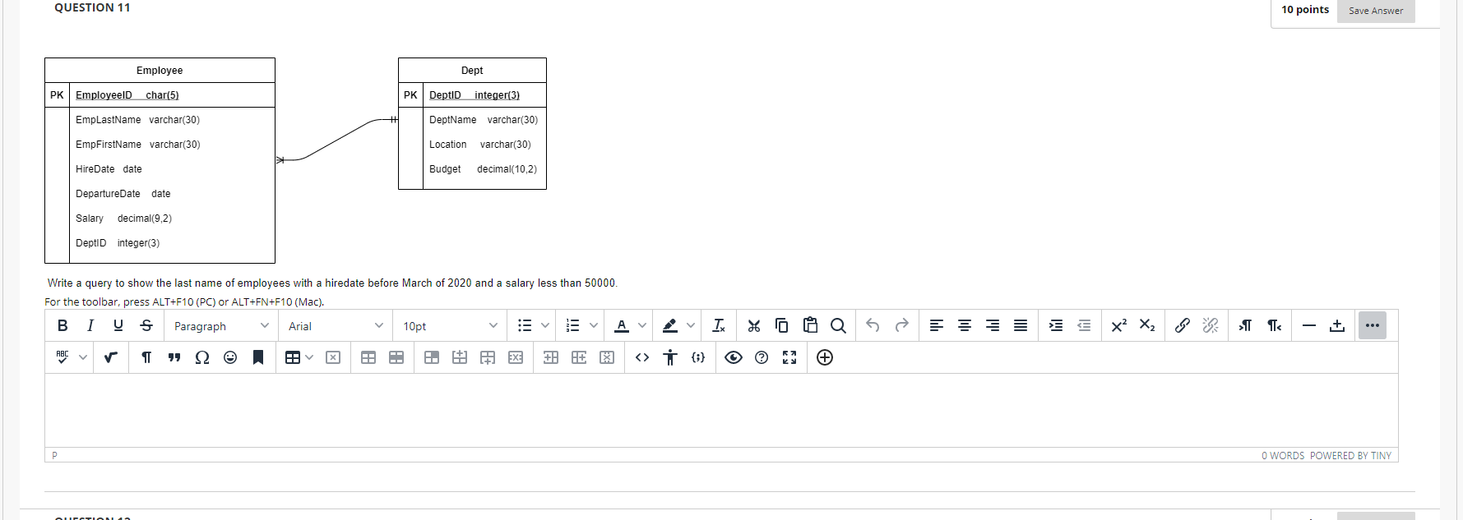Click the undo arrow icon
The width and height of the screenshot is (1463, 520).
click(x=873, y=325)
